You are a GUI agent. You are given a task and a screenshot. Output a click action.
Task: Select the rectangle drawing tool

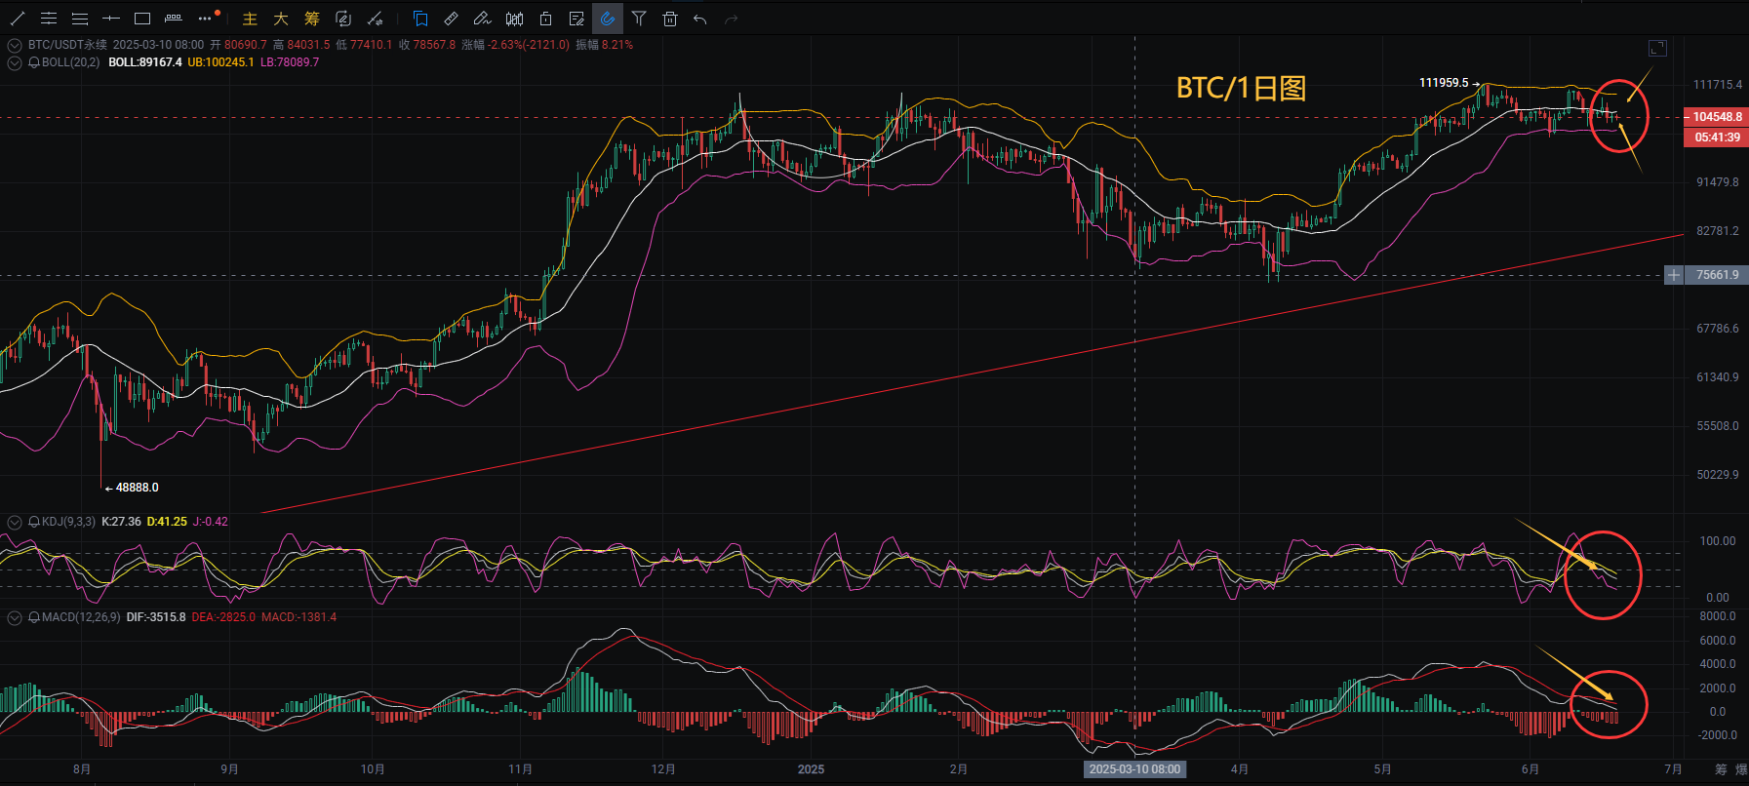click(142, 19)
